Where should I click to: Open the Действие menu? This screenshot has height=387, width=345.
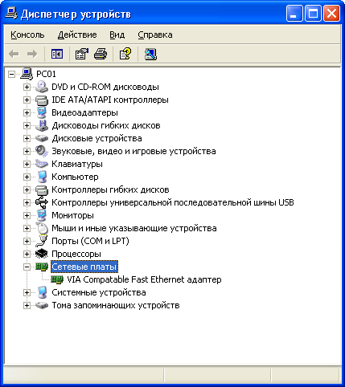[x=77, y=35]
